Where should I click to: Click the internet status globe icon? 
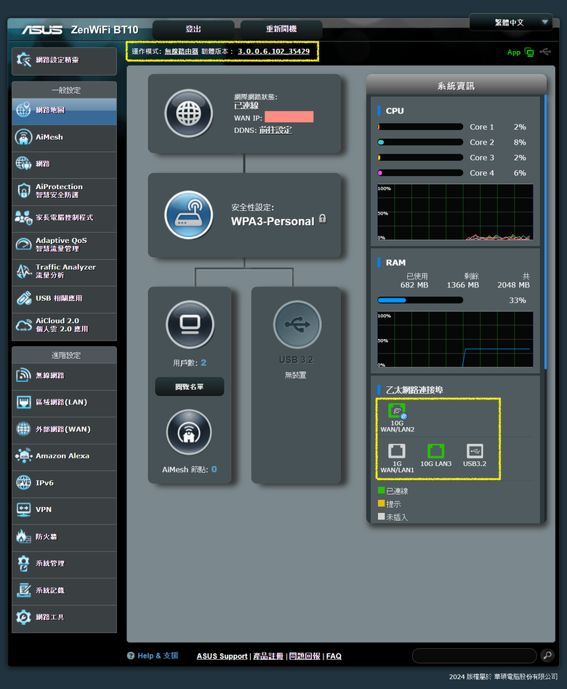189,113
